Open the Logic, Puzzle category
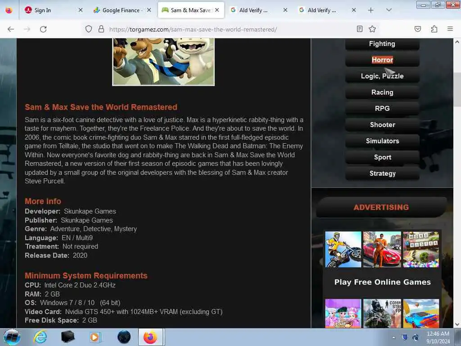 tap(382, 76)
